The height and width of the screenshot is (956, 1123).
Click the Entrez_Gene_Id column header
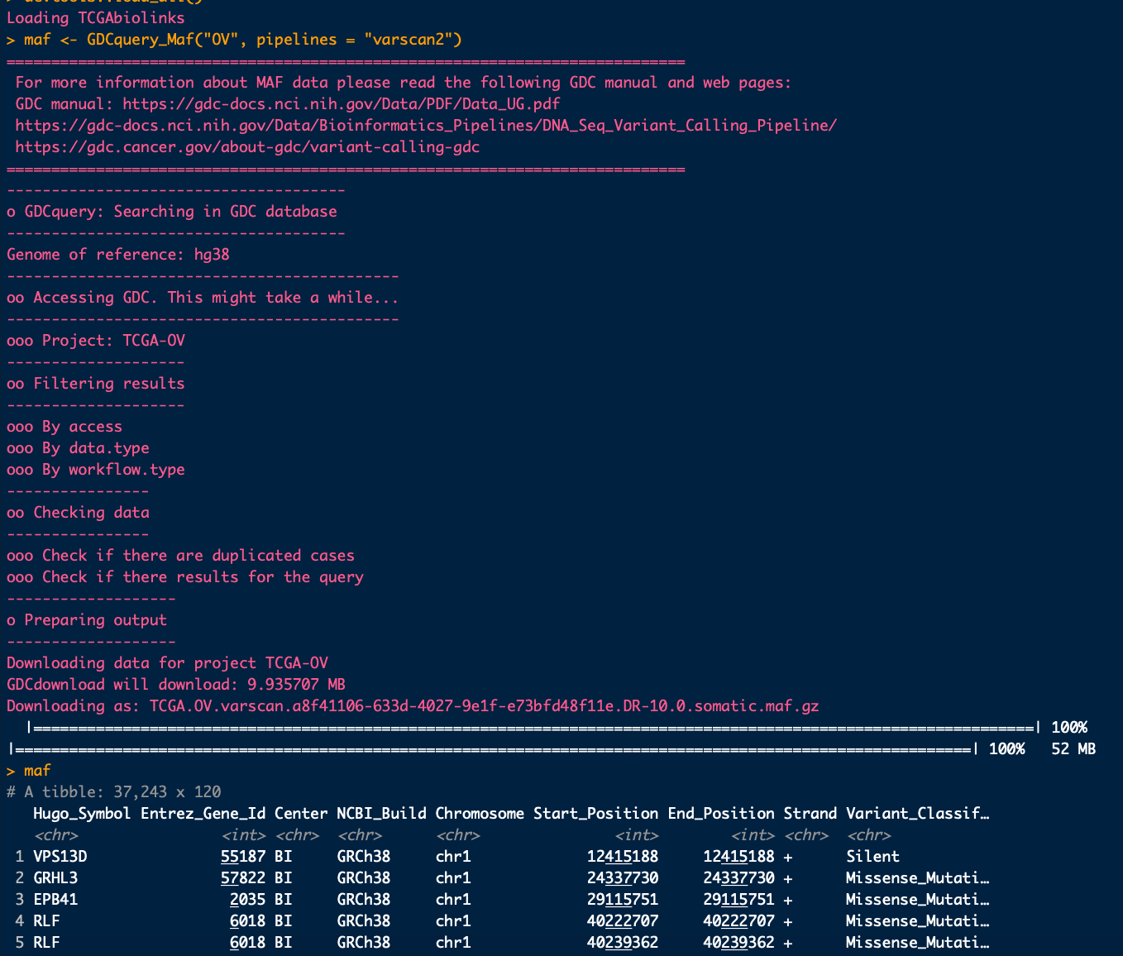[203, 813]
